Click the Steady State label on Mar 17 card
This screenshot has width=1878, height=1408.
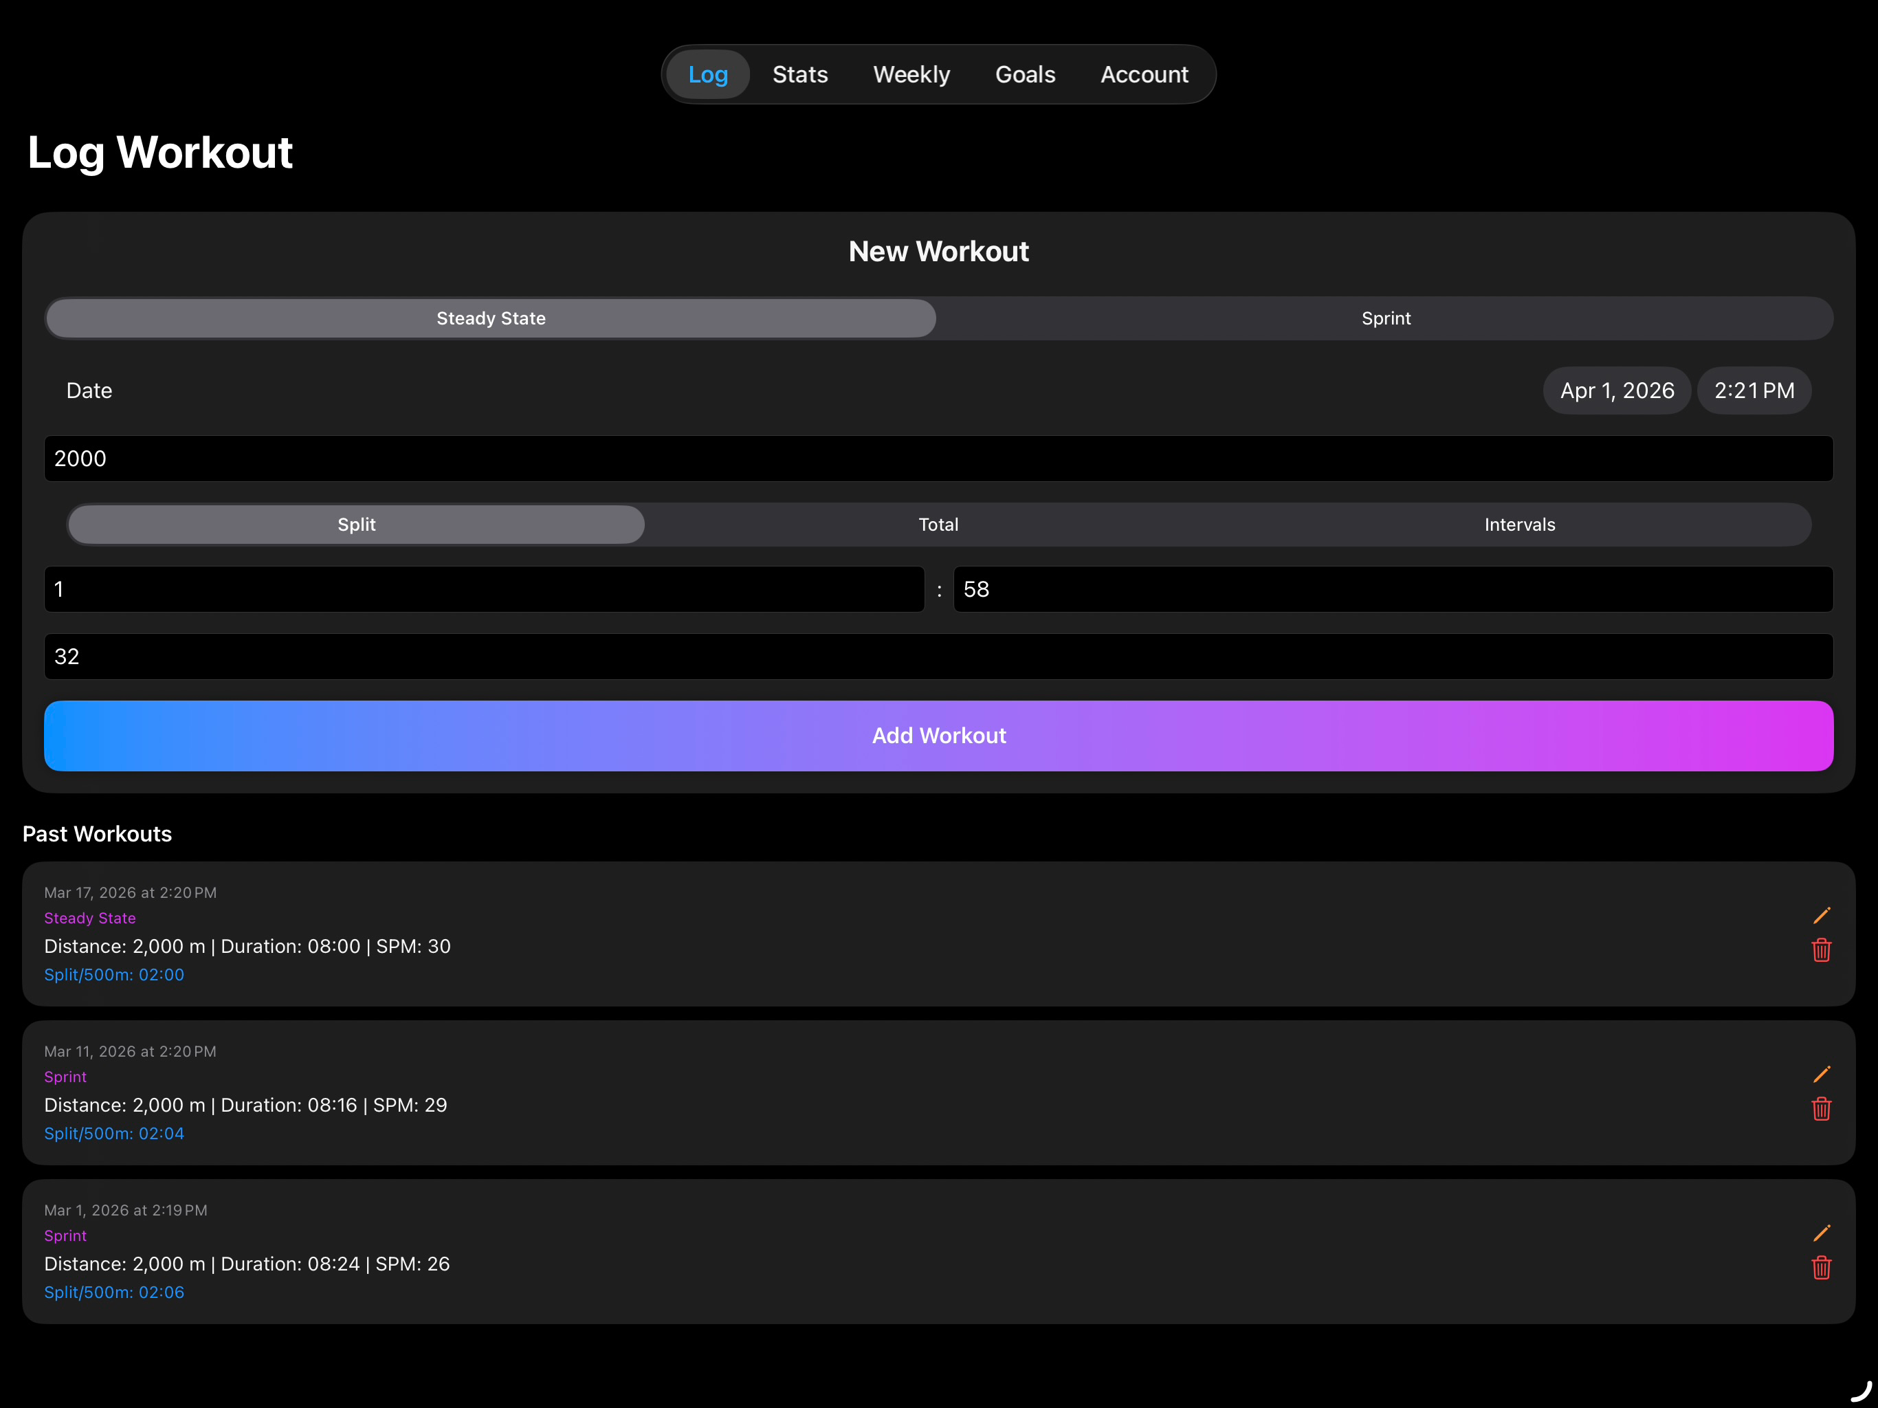point(90,918)
